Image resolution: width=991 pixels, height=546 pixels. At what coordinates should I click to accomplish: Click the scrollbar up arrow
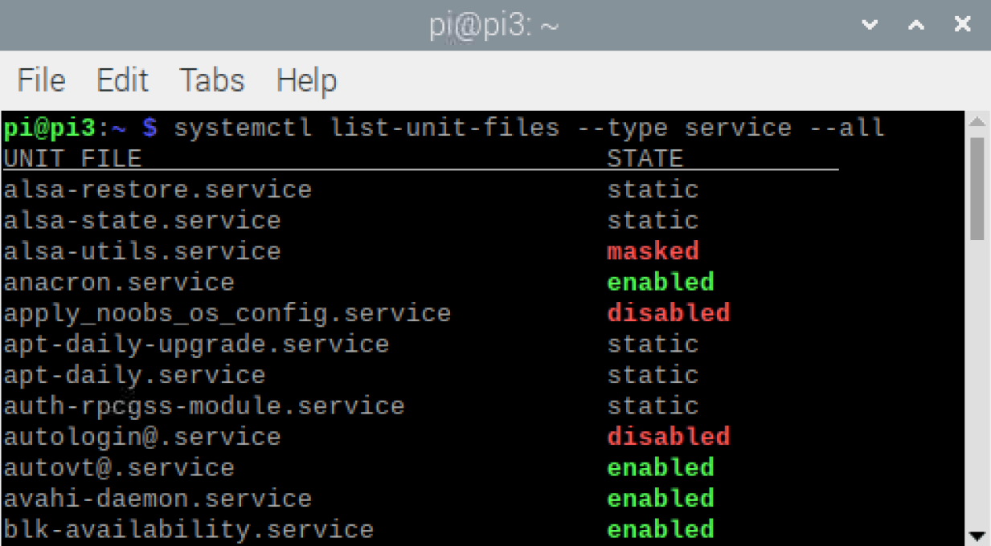click(x=977, y=122)
